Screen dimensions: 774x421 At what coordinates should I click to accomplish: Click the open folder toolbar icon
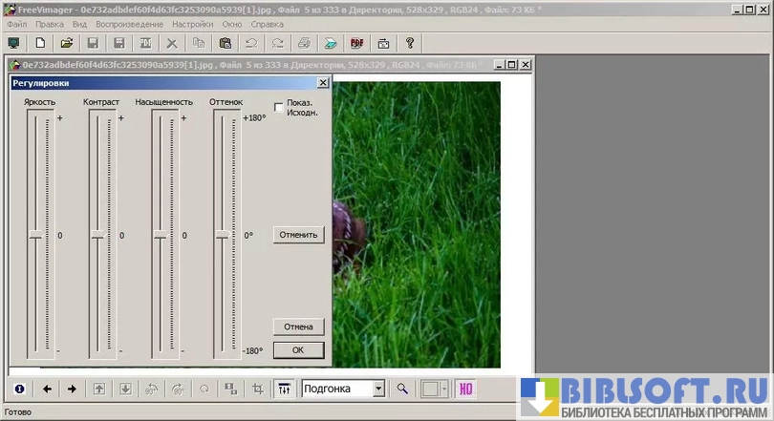tap(67, 43)
